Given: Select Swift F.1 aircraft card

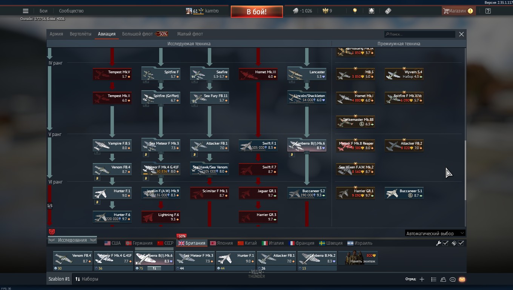Looking at the screenshot, I should [258, 145].
